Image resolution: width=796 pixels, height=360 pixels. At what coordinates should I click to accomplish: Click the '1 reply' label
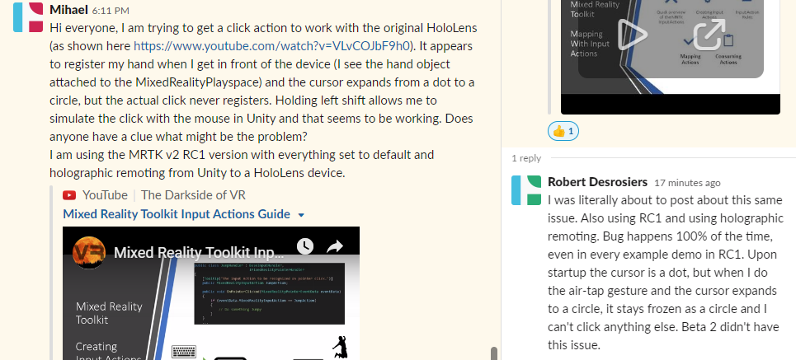coord(526,158)
